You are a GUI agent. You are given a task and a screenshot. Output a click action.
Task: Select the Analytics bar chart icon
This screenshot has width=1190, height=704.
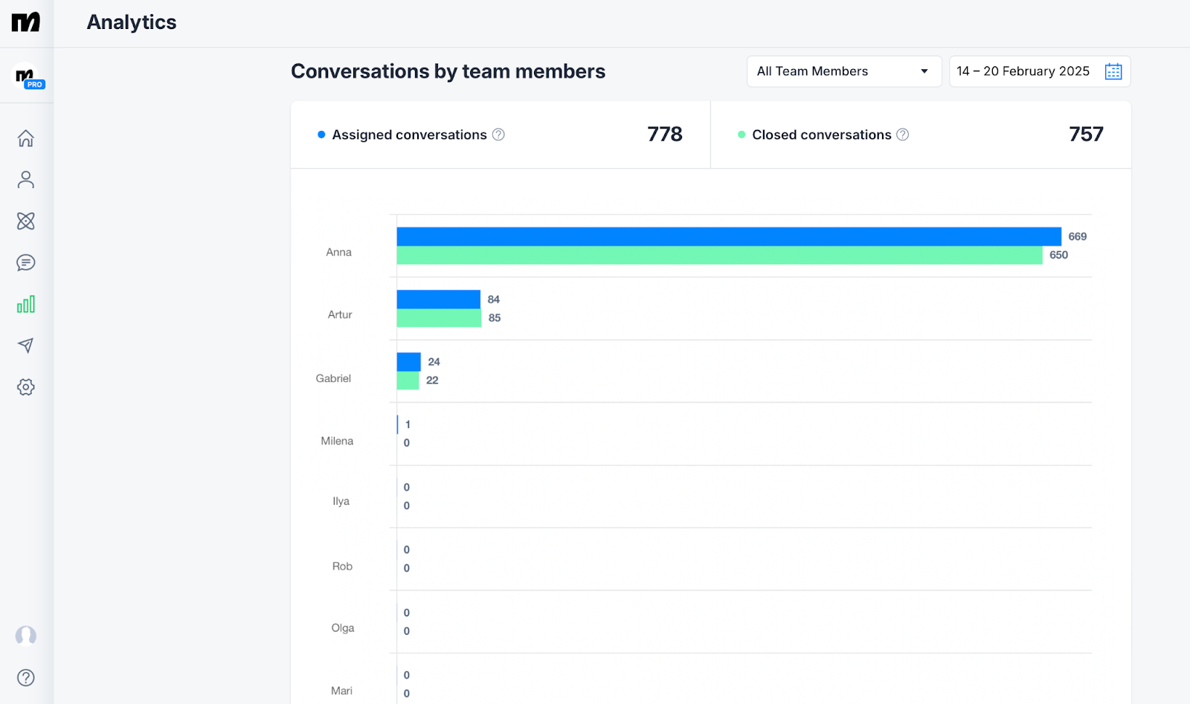pyautogui.click(x=26, y=304)
